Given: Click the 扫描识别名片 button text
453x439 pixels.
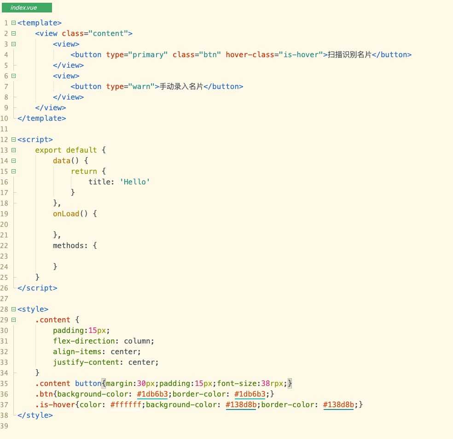Looking at the screenshot, I should (349, 55).
